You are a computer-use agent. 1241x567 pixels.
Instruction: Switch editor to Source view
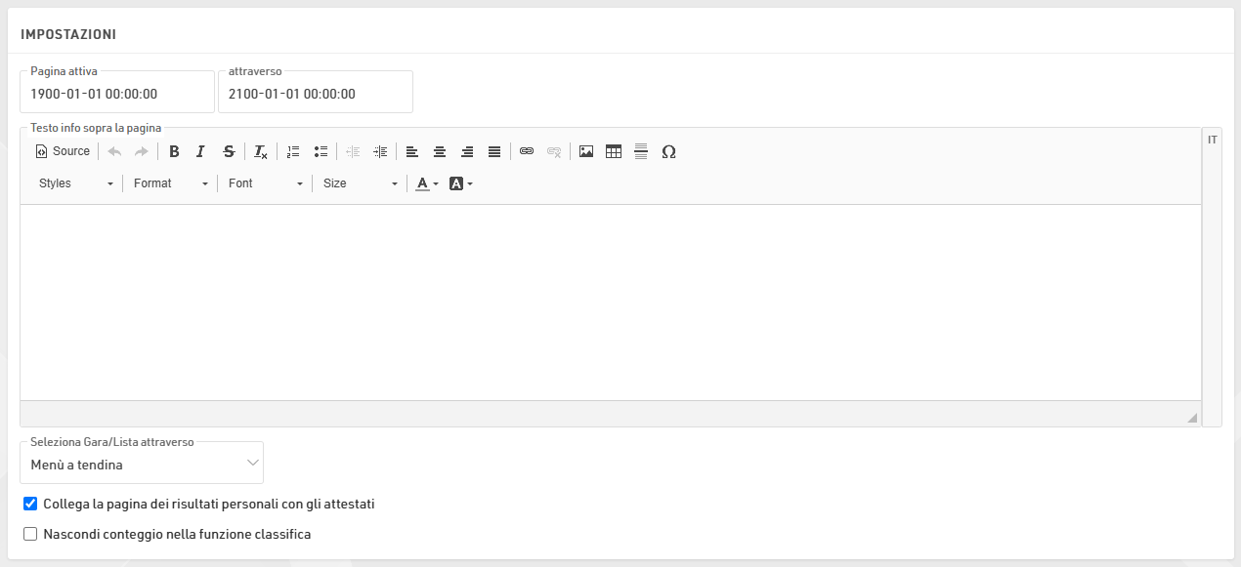(63, 151)
